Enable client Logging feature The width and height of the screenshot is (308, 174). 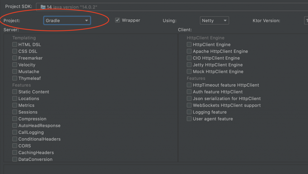(x=189, y=112)
